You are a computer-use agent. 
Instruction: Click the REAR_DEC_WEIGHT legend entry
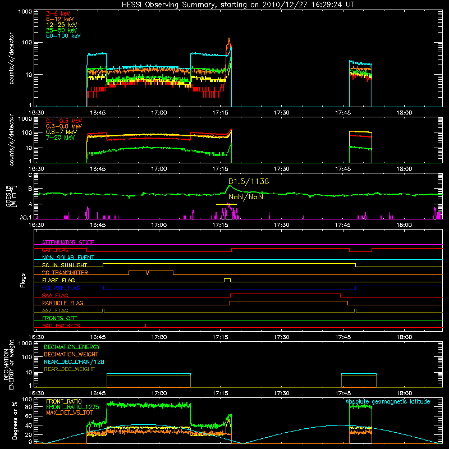[x=69, y=369]
